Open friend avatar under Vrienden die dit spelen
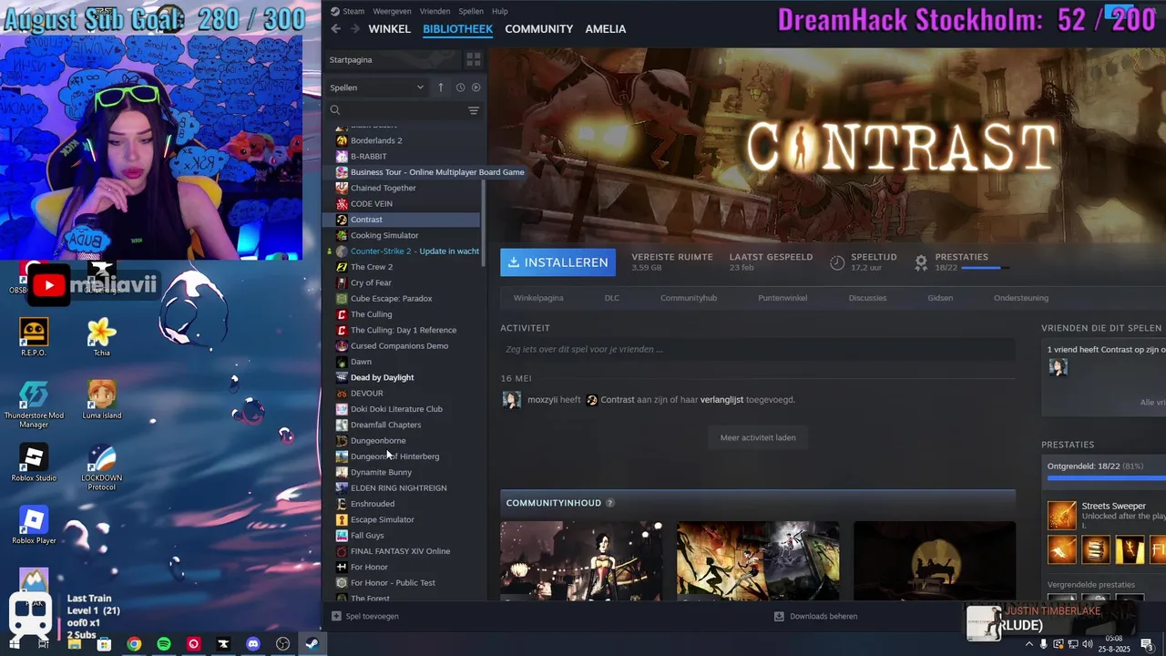This screenshot has height=656, width=1166. 1058,367
